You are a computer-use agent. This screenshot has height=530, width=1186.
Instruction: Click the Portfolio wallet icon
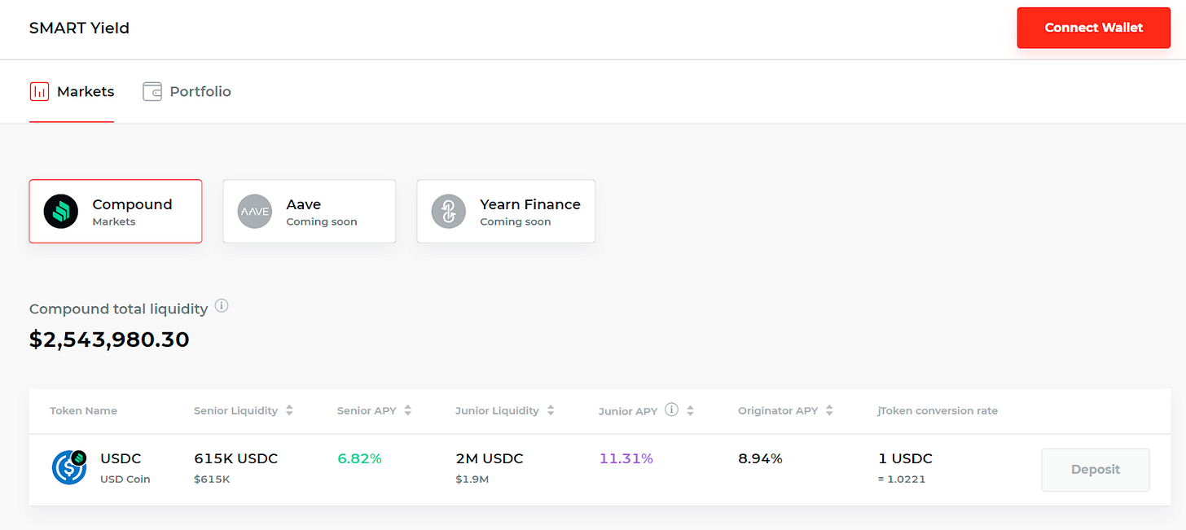coord(152,91)
